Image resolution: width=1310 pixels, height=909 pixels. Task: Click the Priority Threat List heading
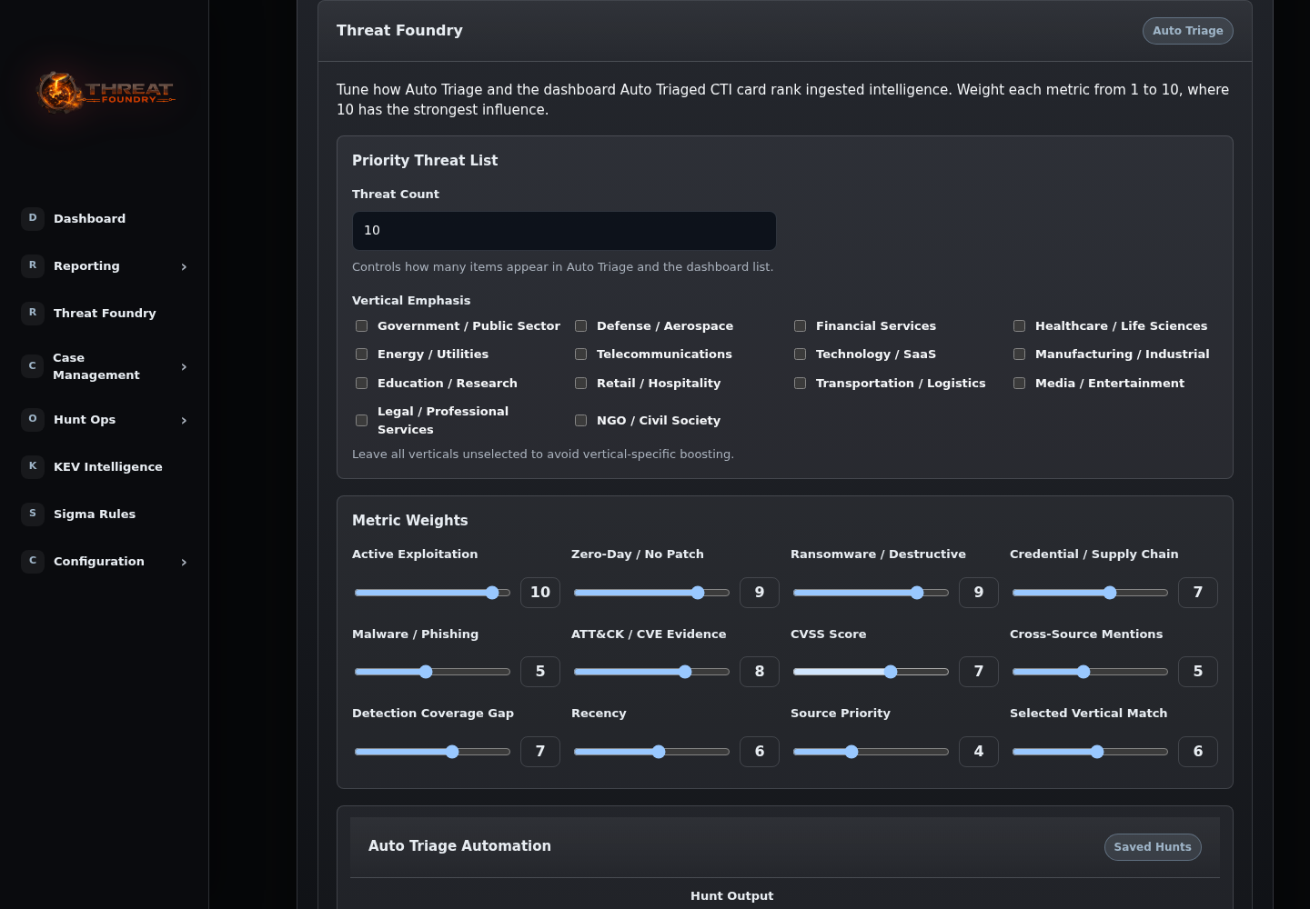[x=425, y=161]
